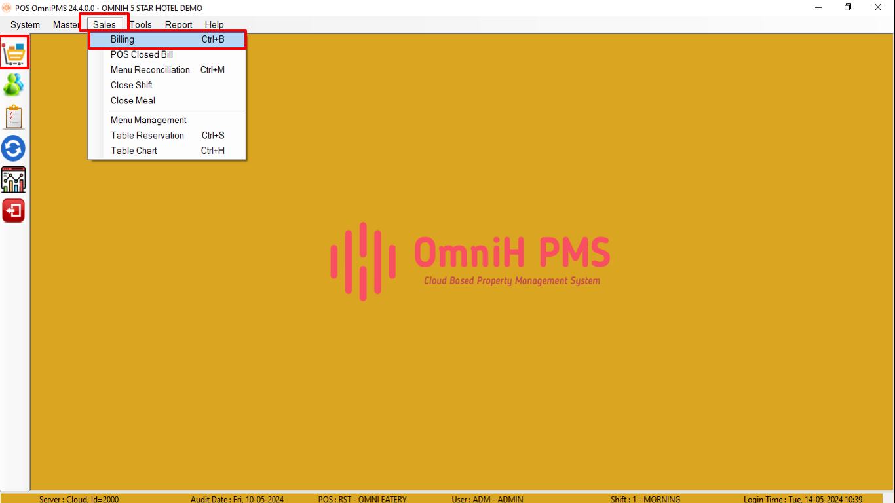Close the POS OmniPMS window
This screenshot has height=503, width=895.
point(878,8)
